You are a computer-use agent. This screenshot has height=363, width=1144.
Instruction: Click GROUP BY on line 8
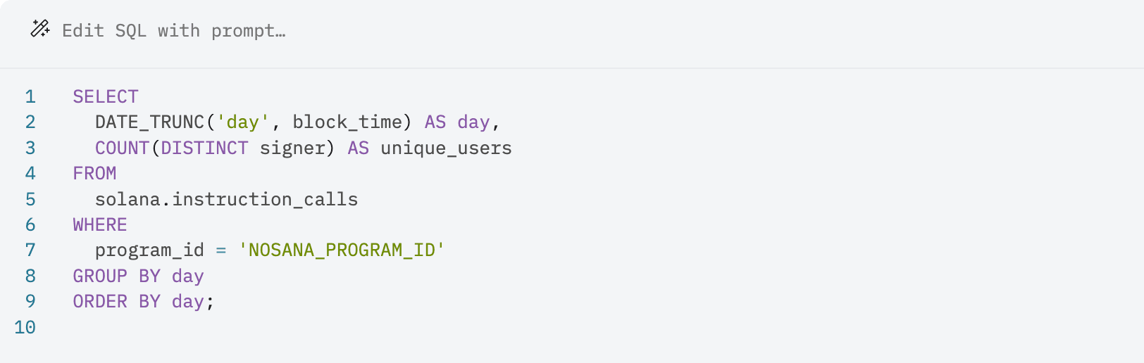pyautogui.click(x=117, y=276)
